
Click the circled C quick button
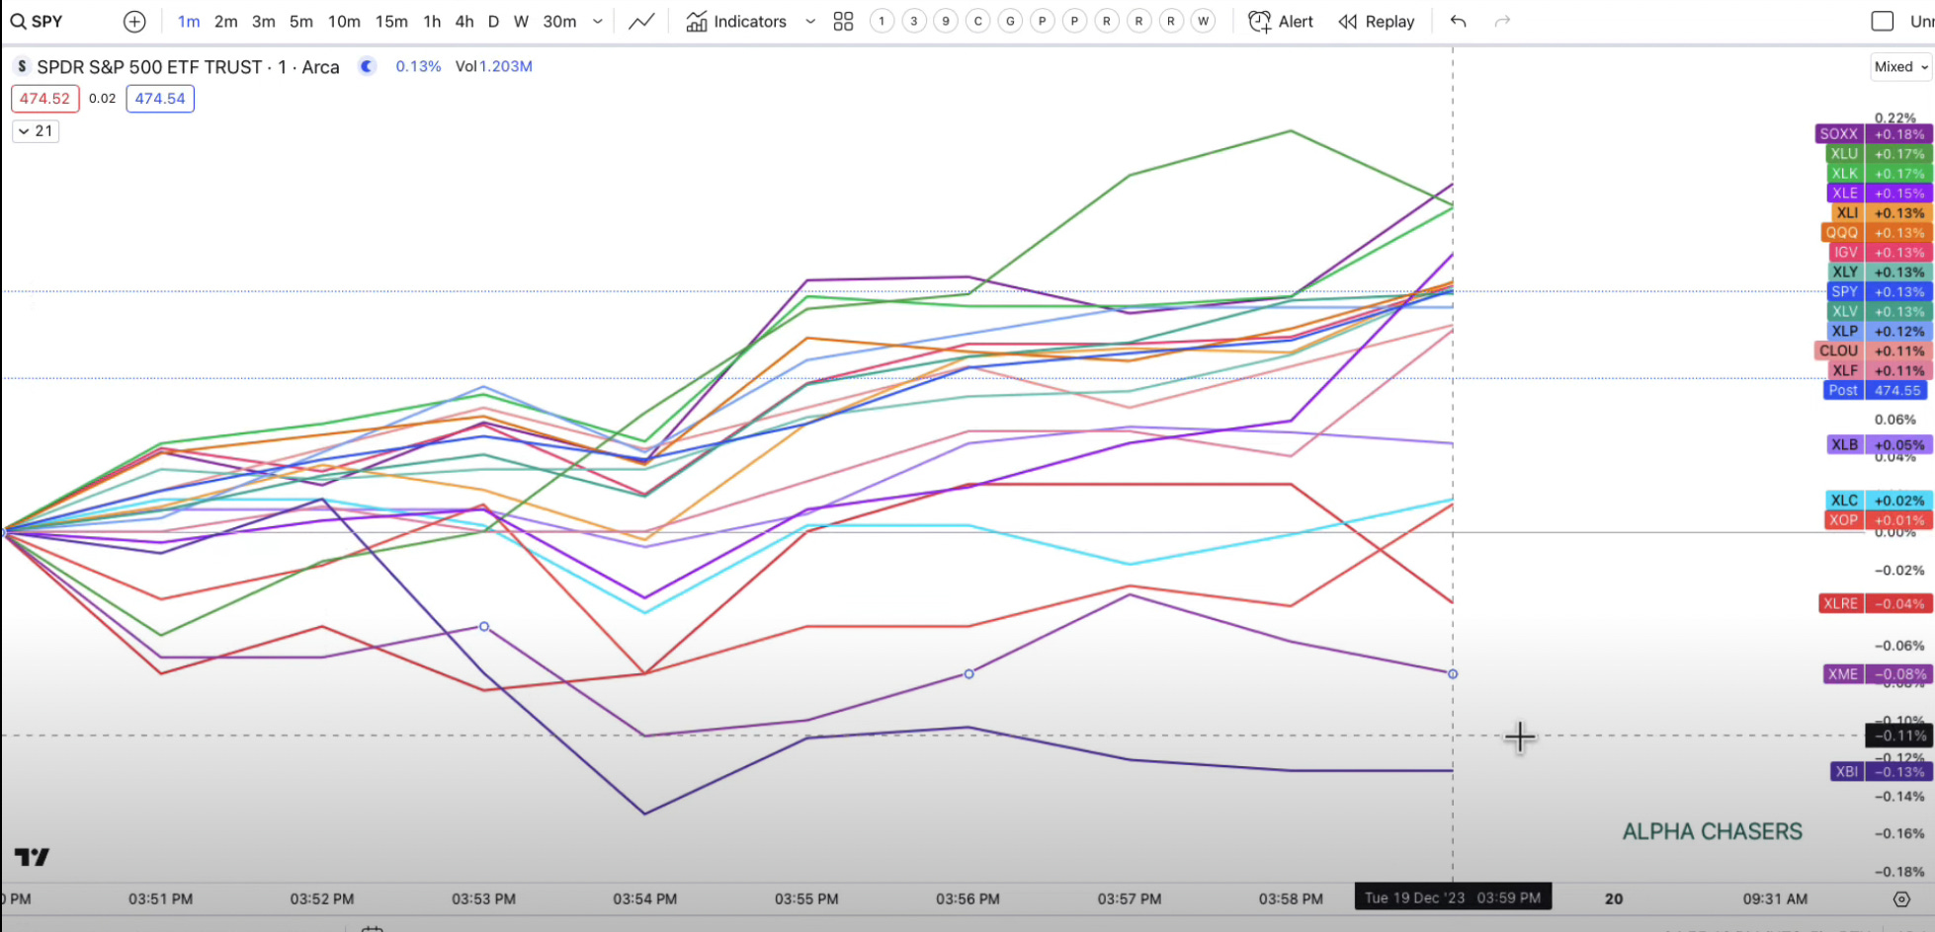[978, 21]
